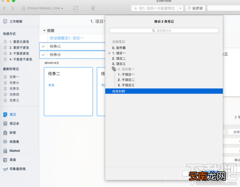
Task: Toggle the first 任务三 reminder checkmark
Action: tap(43, 46)
